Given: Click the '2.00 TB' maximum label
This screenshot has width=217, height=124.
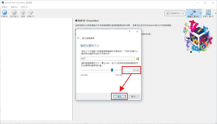Looking at the screenshot, I should 119,75.
